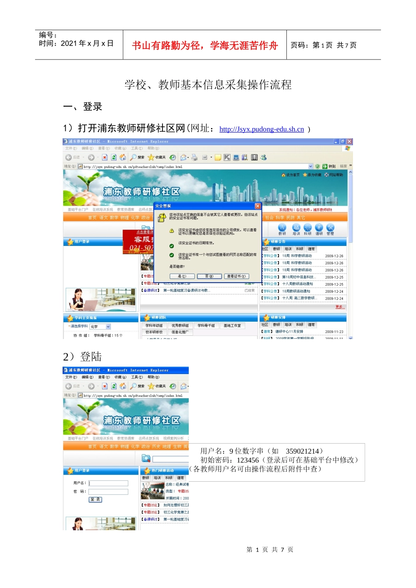416x588 pixels.
Task: Click Home icon in step 2 browser toolbar
Action: pyautogui.click(x=123, y=386)
